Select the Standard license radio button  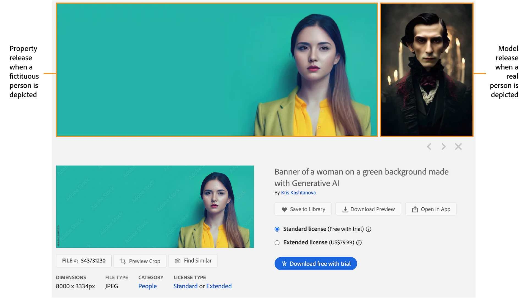(x=277, y=229)
